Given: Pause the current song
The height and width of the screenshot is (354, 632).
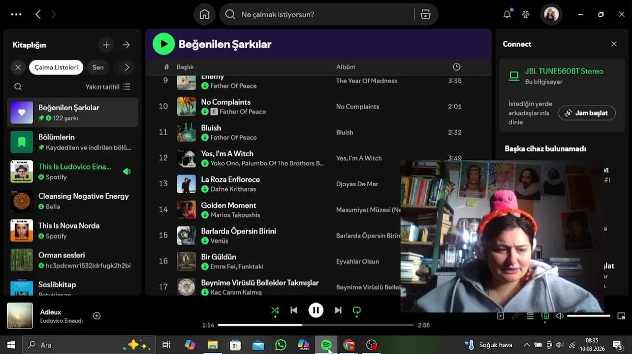Looking at the screenshot, I should tap(316, 310).
